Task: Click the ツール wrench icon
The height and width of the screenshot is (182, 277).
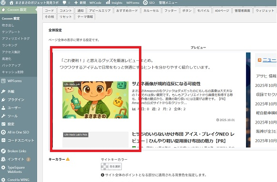Action: (x=3, y=116)
